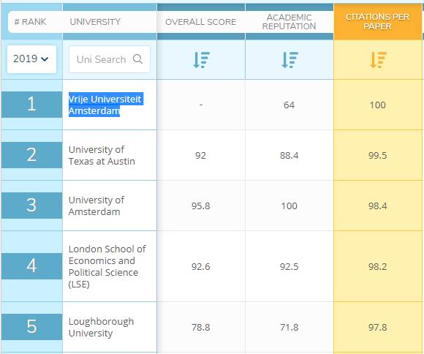Click citations value 99.5

(x=377, y=155)
